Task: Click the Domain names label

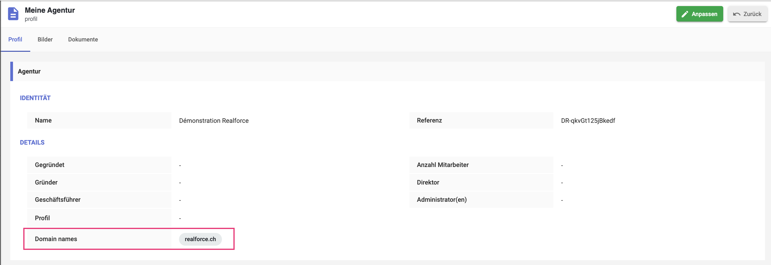Action: point(56,239)
